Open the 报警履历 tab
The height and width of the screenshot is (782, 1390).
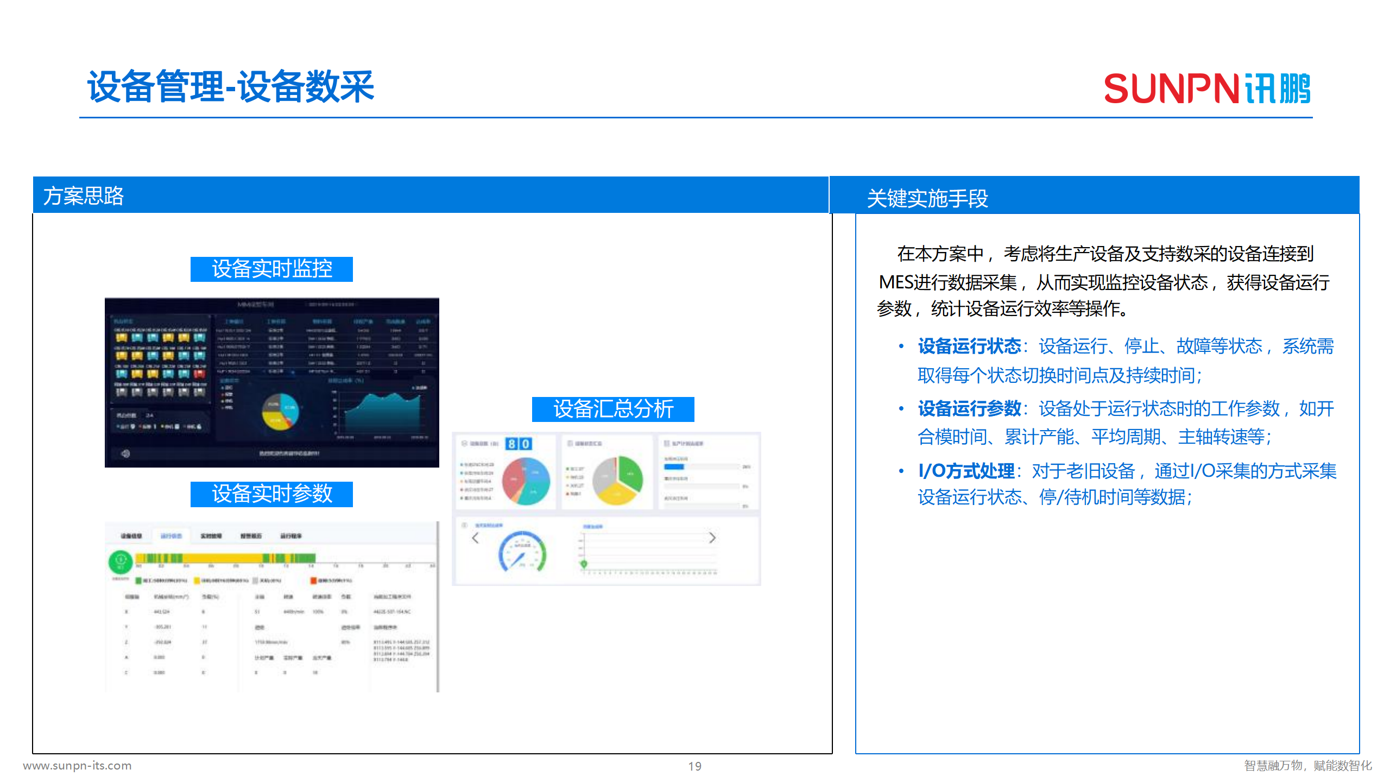253,536
